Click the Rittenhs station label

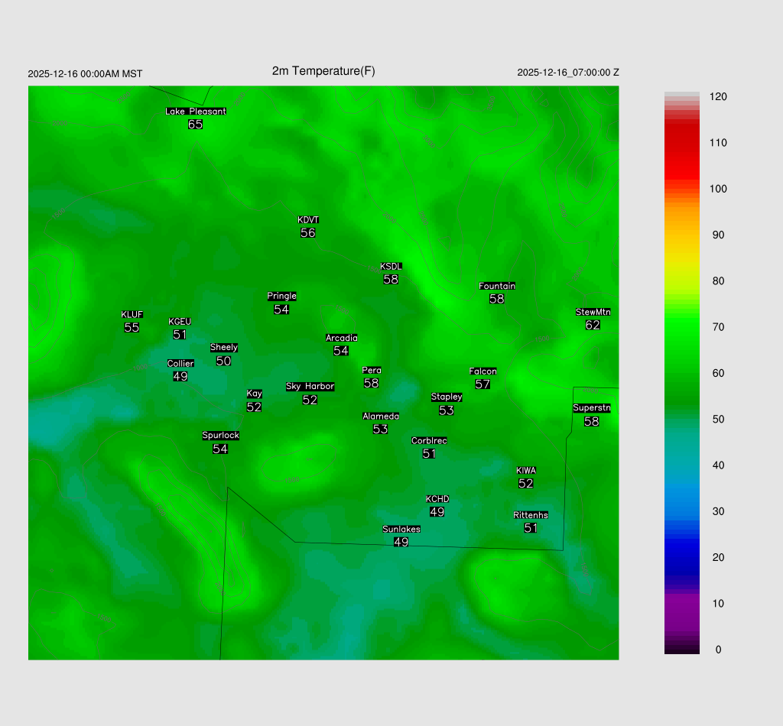(x=531, y=515)
